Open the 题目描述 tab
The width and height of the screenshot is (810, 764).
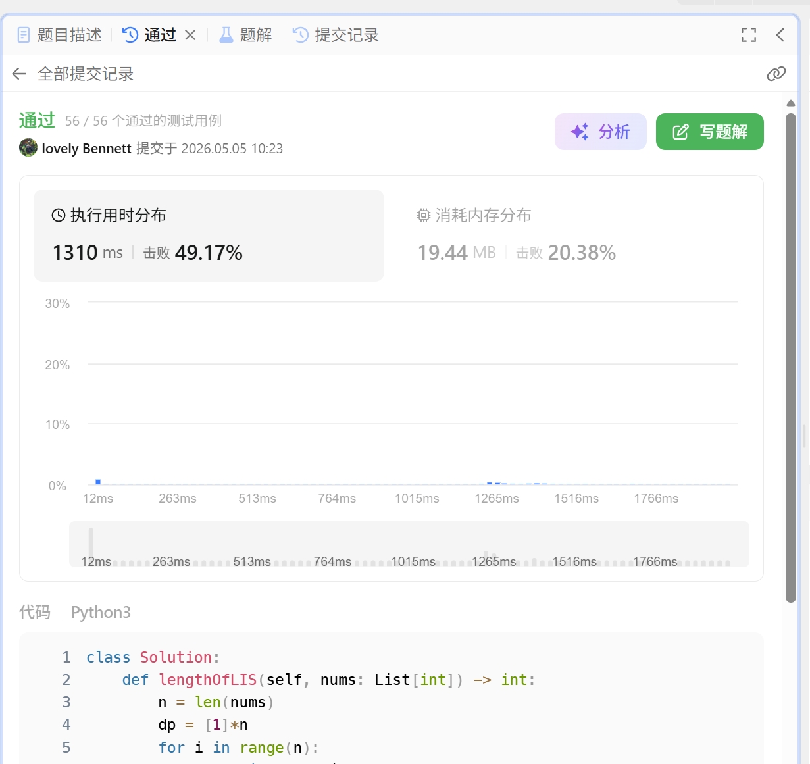[x=59, y=35]
